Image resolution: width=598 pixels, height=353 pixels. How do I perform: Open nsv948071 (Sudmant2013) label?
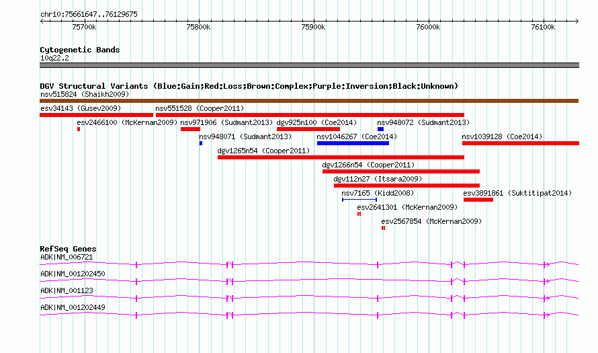tap(245, 136)
